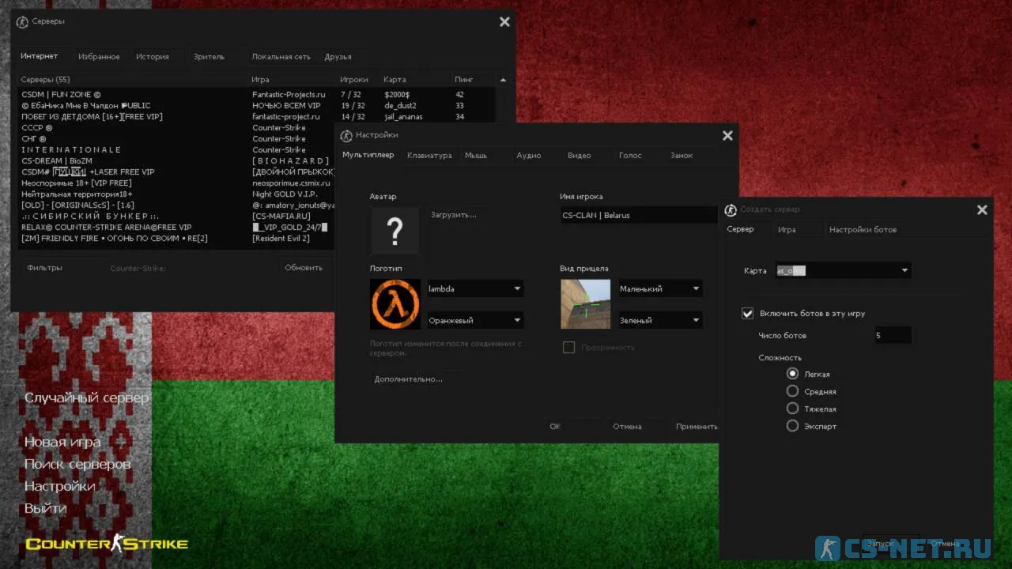Select Средняя difficulty radio button
The image size is (1012, 569).
pyautogui.click(x=792, y=391)
